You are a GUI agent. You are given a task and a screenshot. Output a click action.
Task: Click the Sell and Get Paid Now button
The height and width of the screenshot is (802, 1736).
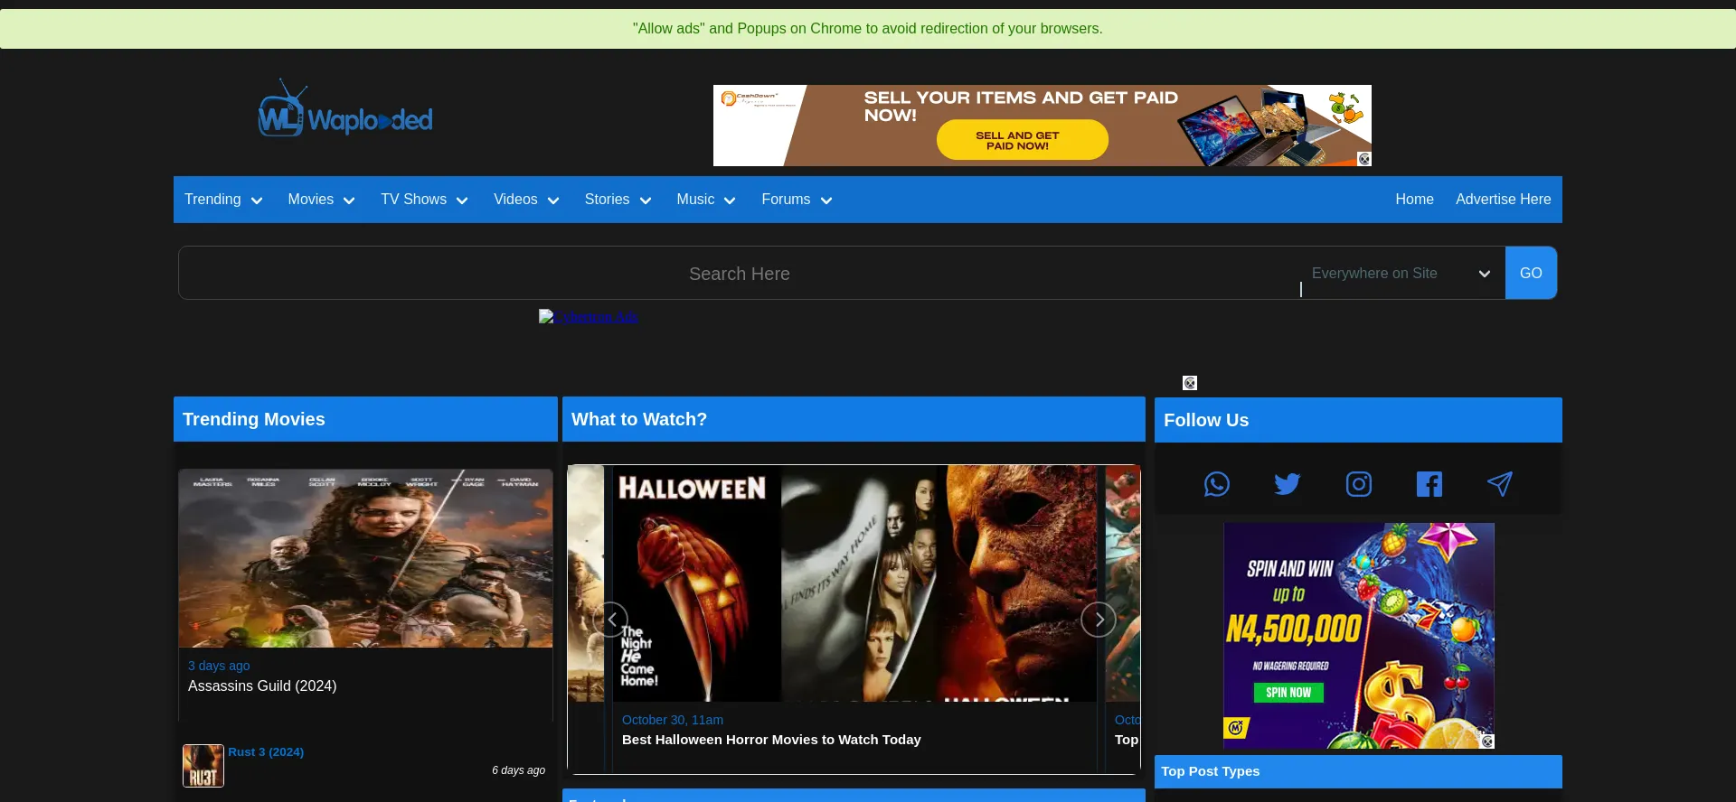pos(1022,140)
